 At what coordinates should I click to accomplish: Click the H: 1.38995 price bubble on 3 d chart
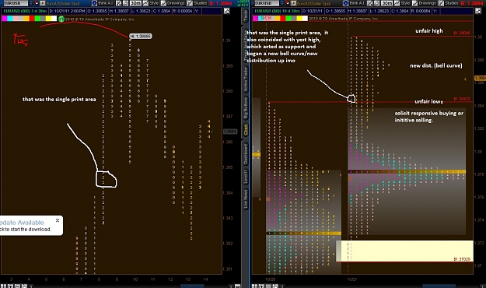pos(140,37)
